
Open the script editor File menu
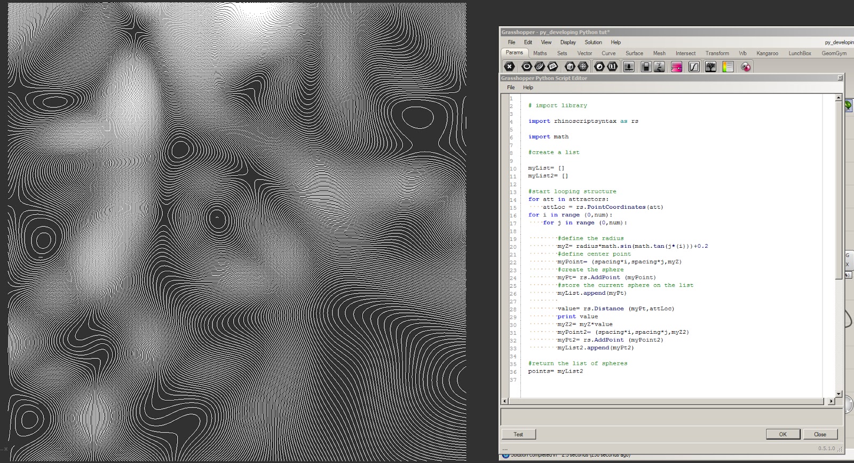point(511,88)
